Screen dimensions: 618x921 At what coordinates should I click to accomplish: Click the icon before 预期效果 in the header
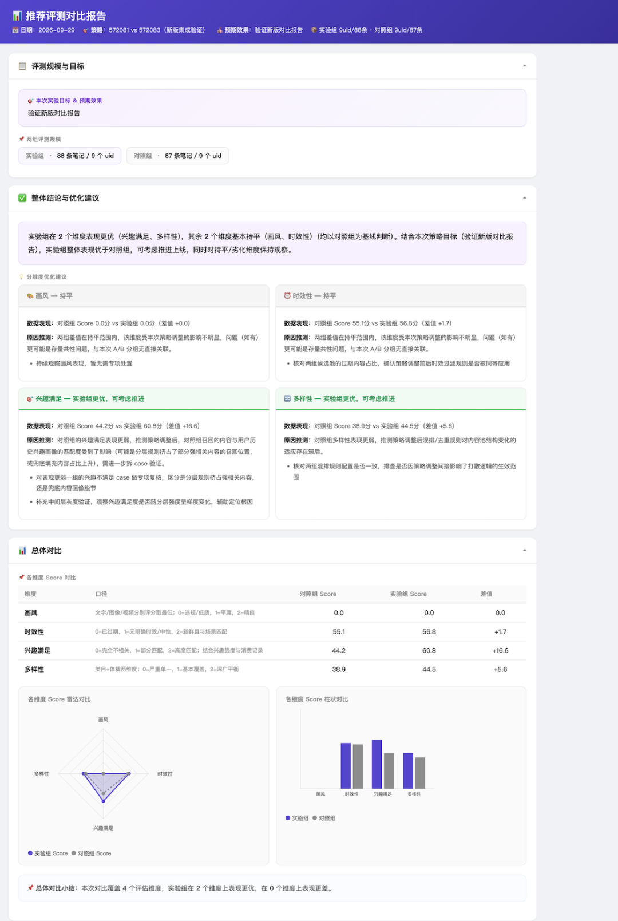tap(220, 30)
